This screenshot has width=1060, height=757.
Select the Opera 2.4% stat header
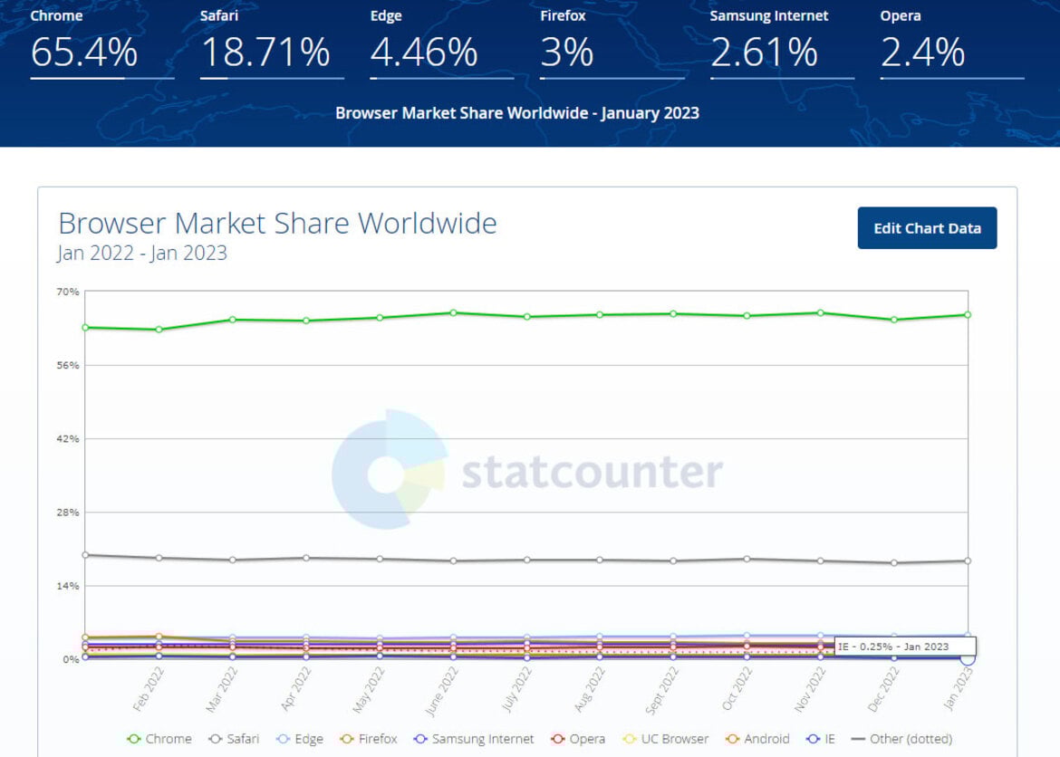(x=952, y=43)
